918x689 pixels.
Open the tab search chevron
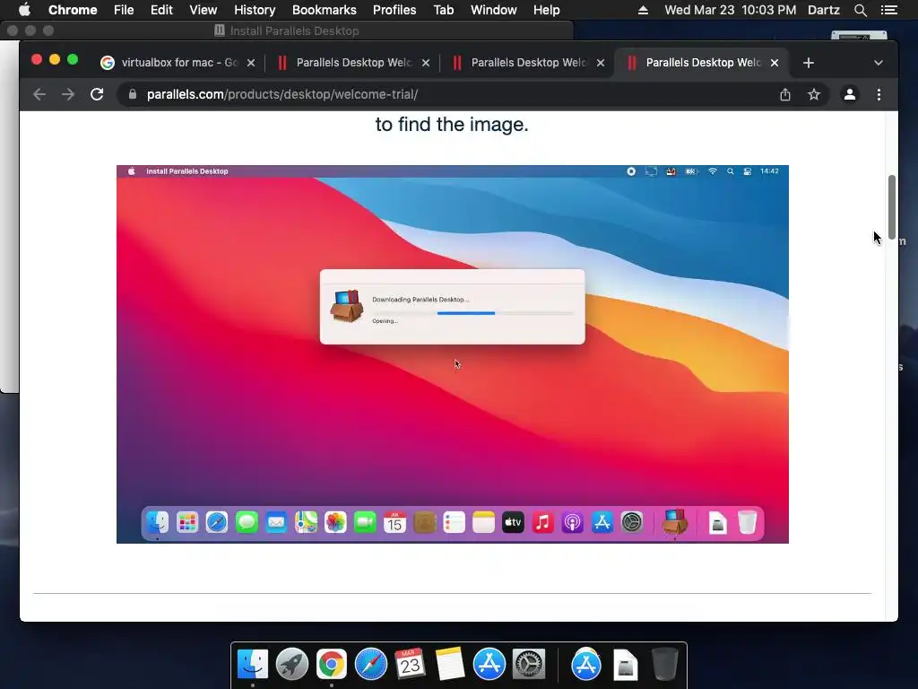[x=879, y=63]
